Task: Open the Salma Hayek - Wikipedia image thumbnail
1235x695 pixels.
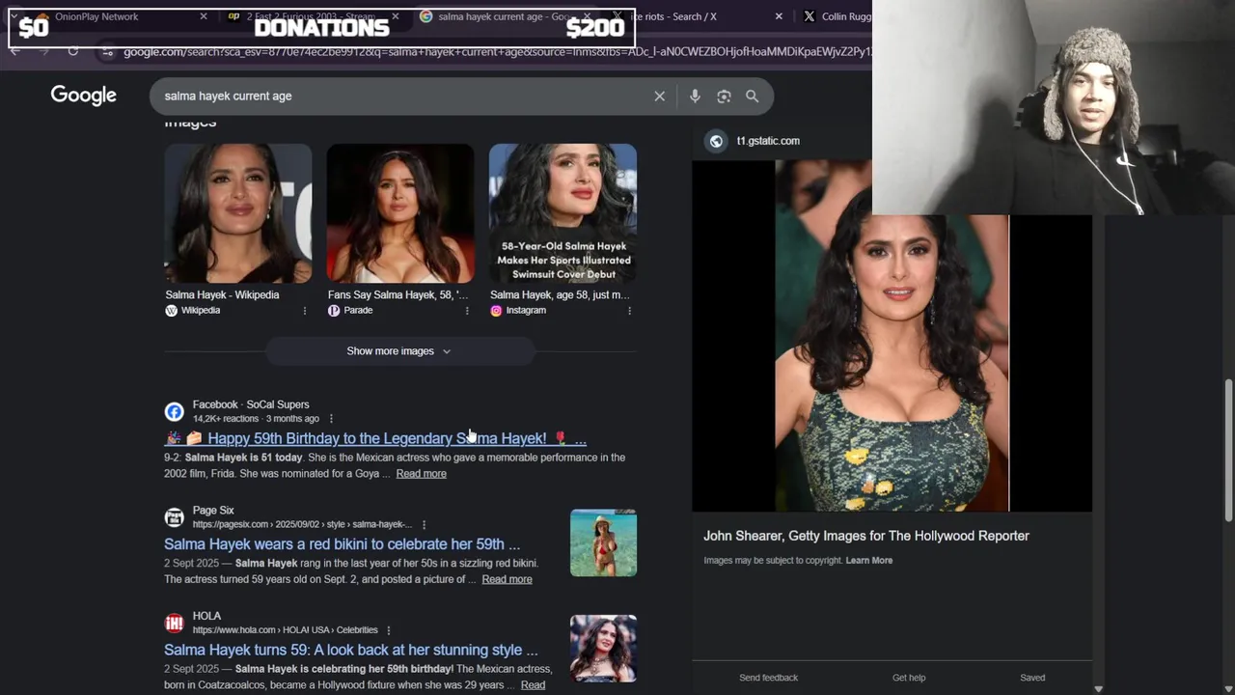Action: point(238,213)
